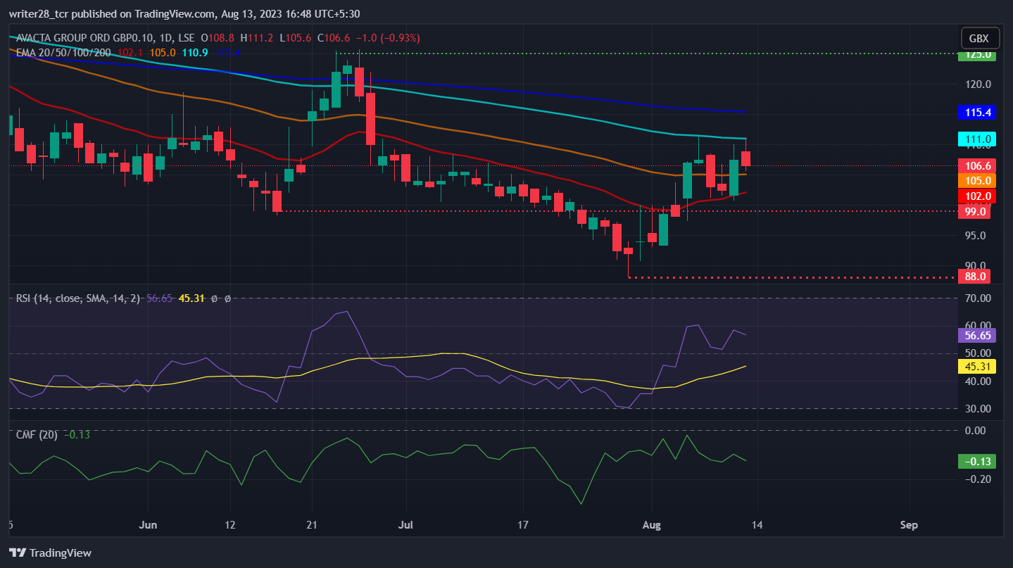
Task: Click the blue 115.4 EMA price label
Action: tap(977, 113)
